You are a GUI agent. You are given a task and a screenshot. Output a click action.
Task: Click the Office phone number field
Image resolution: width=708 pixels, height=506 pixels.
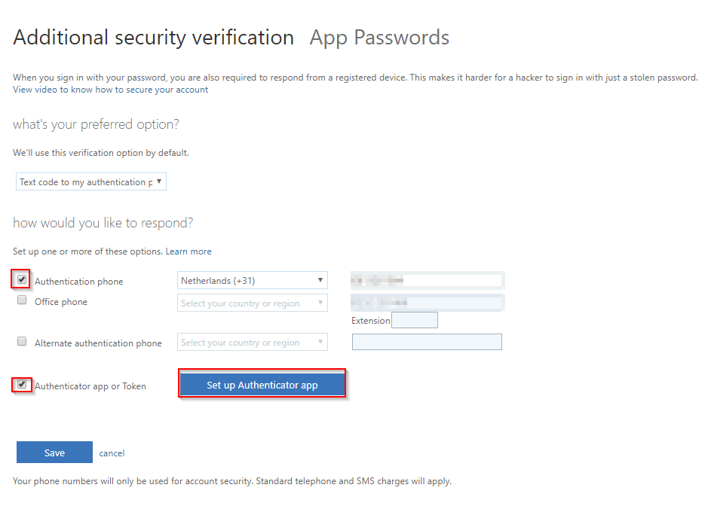pyautogui.click(x=428, y=303)
